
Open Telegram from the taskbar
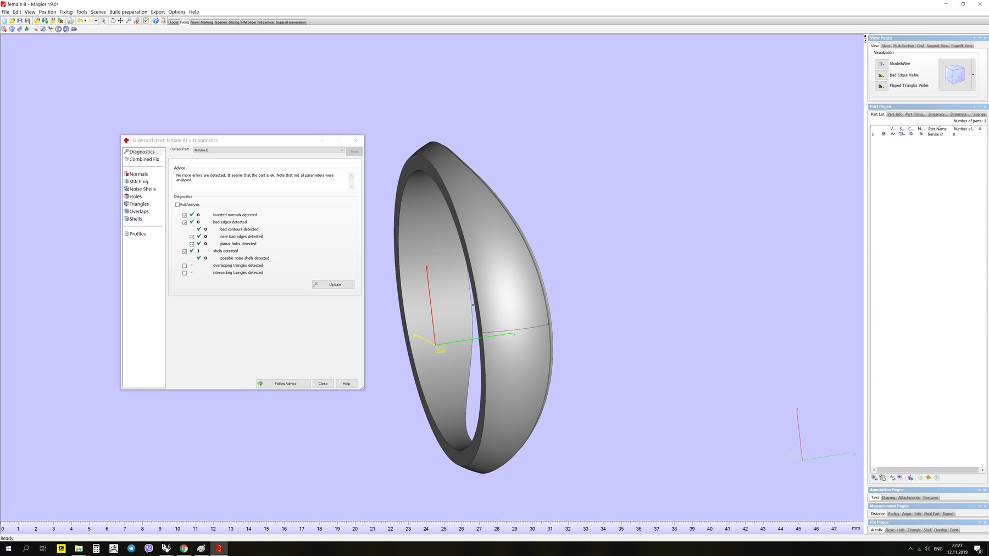(x=131, y=548)
